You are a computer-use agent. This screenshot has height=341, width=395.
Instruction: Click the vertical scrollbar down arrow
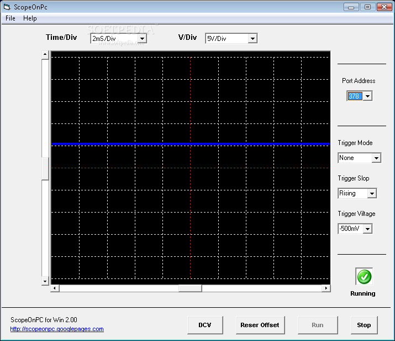coord(45,281)
